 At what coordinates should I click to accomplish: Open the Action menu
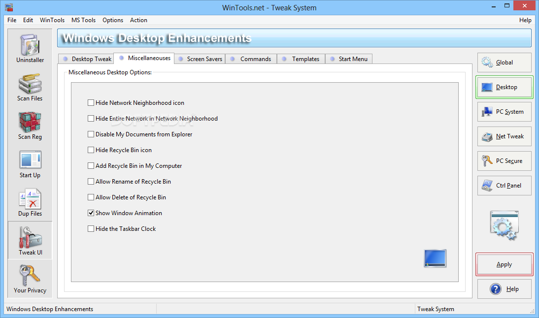138,20
